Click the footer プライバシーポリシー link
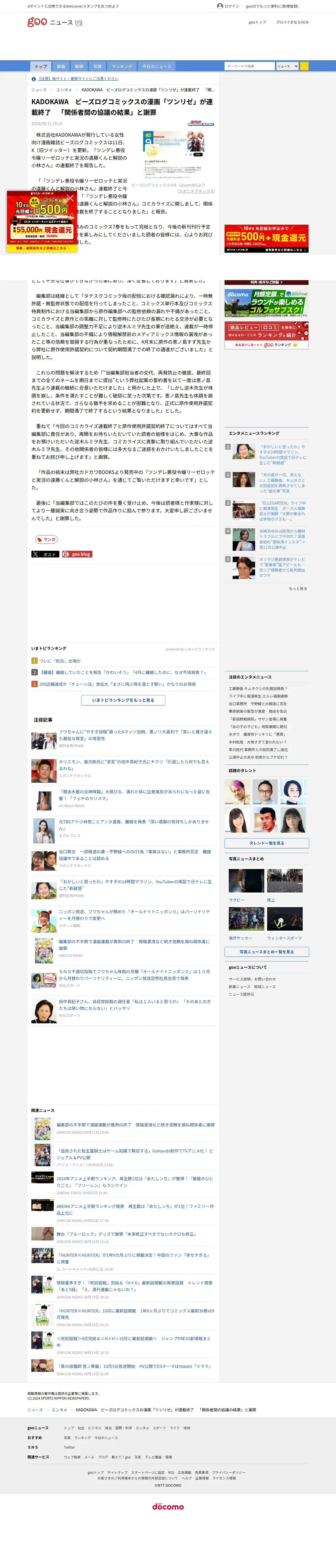Screen dimensions: 336x1543 point(228,1472)
